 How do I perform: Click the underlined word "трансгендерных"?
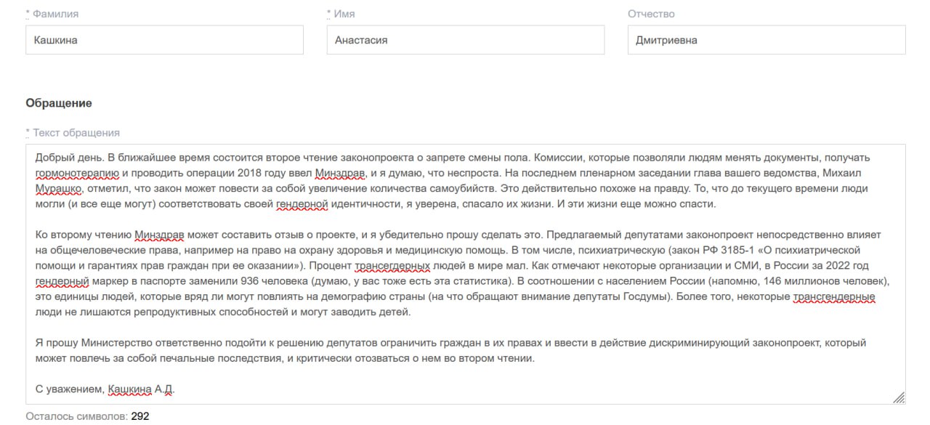click(x=392, y=266)
